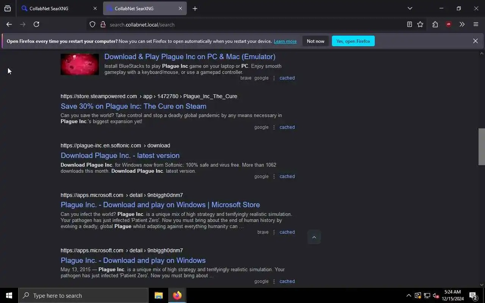Image resolution: width=485 pixels, height=303 pixels.
Task: Click the Firefox taskbar icon
Action: point(177,295)
